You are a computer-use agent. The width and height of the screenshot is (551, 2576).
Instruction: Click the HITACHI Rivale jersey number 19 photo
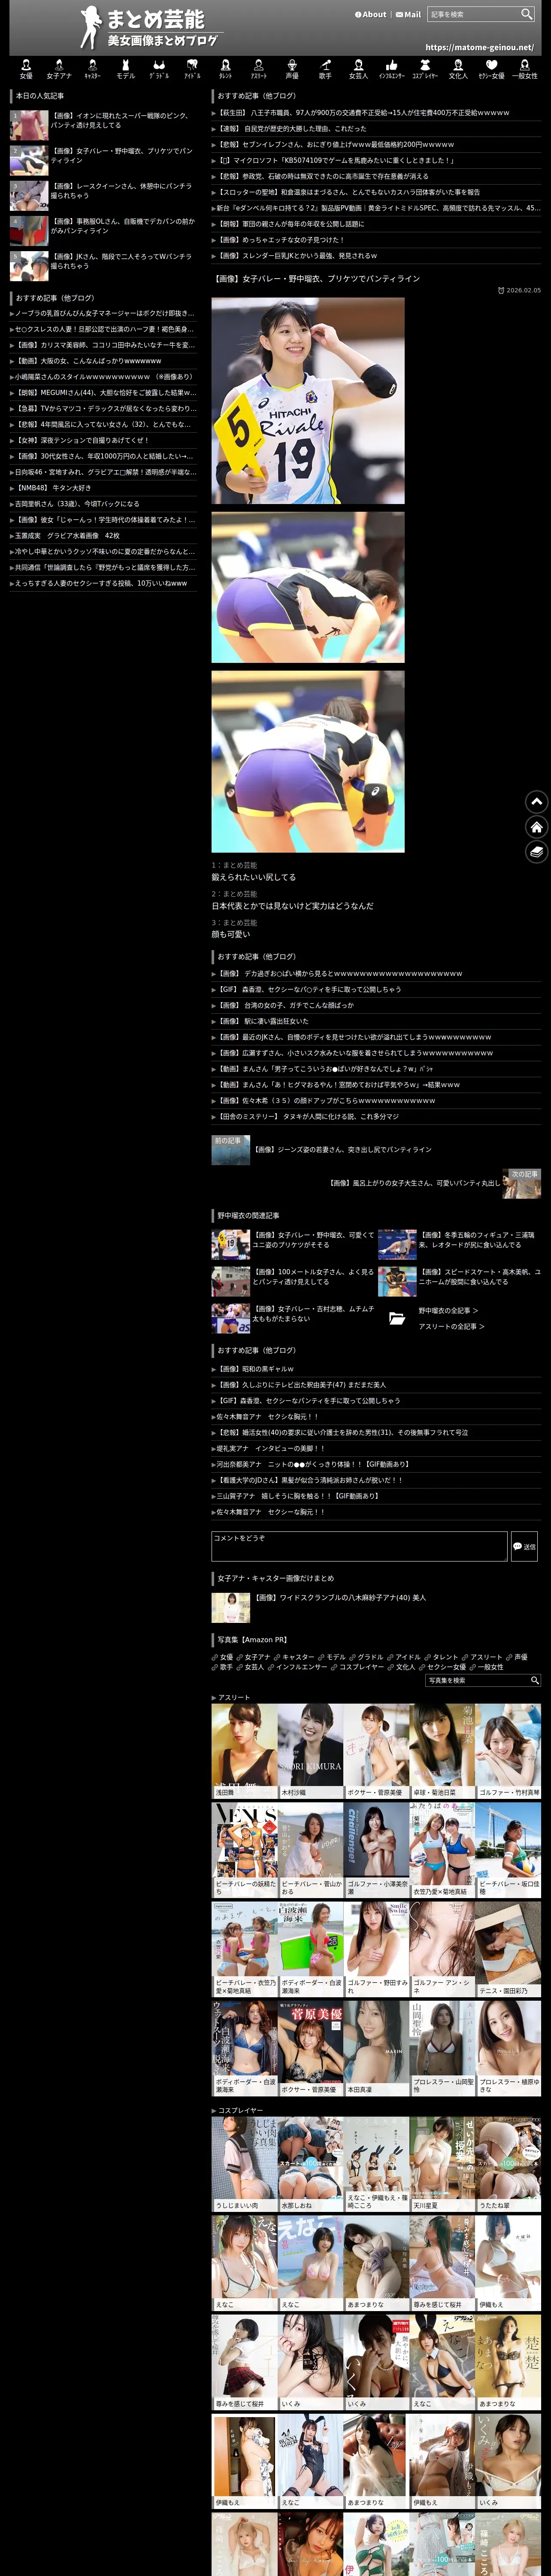[308, 400]
